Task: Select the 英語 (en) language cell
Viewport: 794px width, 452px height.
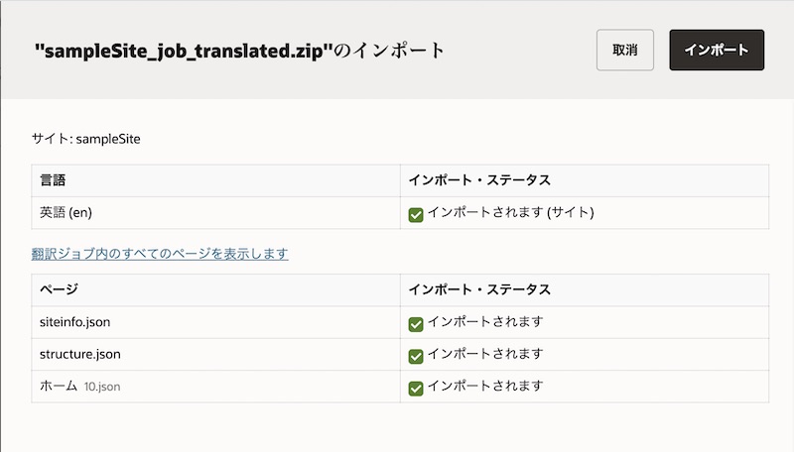Action: pos(66,213)
